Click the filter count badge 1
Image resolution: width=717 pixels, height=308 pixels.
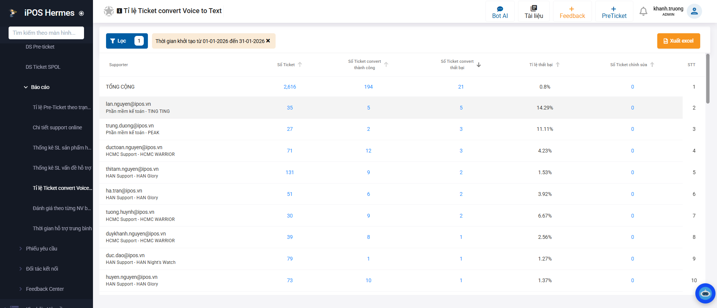(139, 41)
